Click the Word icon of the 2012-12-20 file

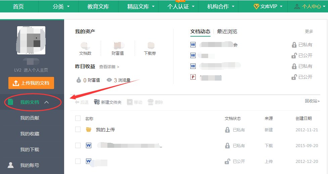pos(89,161)
